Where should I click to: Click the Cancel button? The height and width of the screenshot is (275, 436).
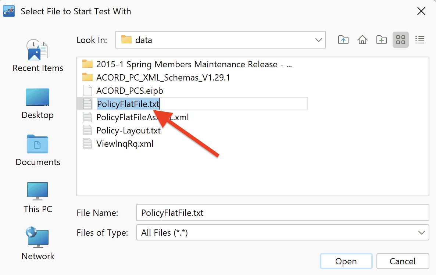click(x=402, y=261)
